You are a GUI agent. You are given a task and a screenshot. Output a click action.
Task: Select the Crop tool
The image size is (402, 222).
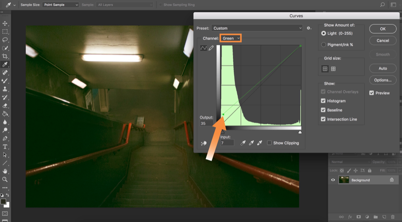(5, 56)
